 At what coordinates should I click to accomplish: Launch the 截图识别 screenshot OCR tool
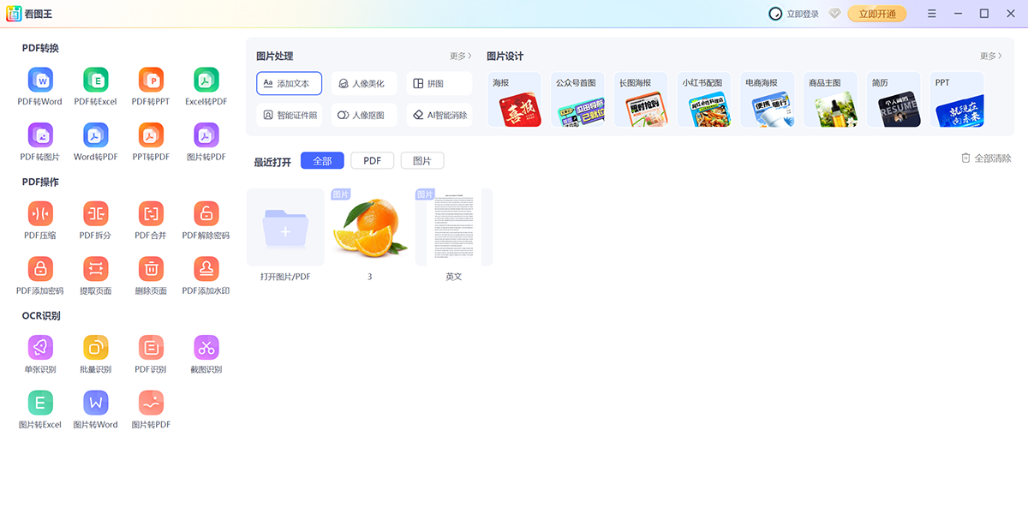point(206,351)
